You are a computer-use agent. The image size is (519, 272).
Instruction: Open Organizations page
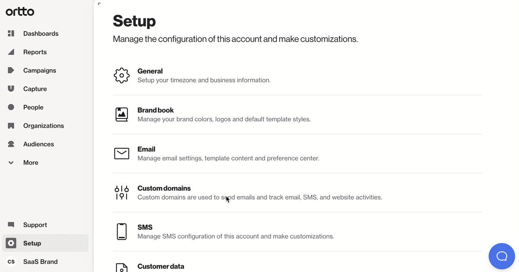44,126
